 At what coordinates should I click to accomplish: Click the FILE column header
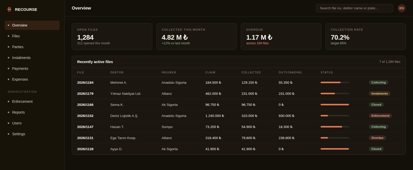(81, 72)
